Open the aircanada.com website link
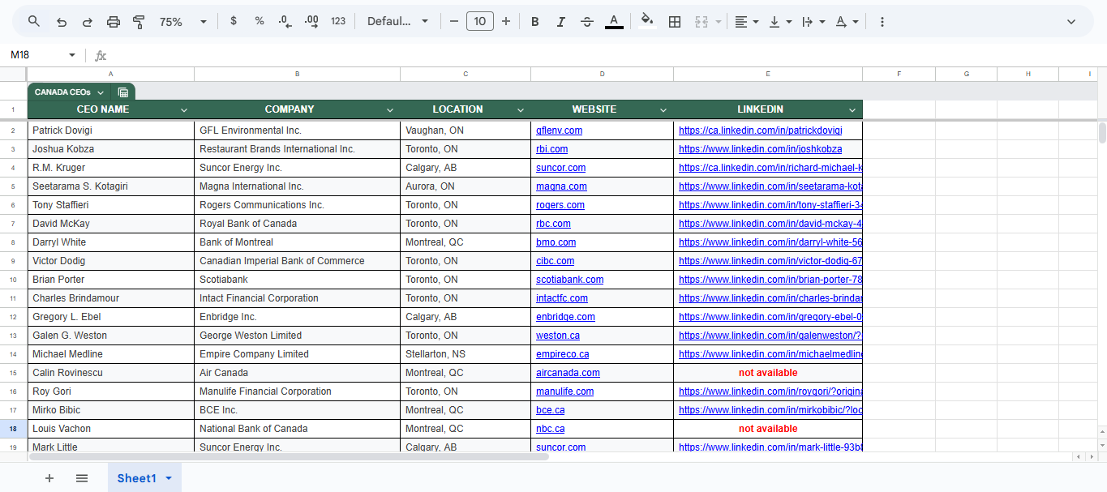The height and width of the screenshot is (492, 1107). 568,373
